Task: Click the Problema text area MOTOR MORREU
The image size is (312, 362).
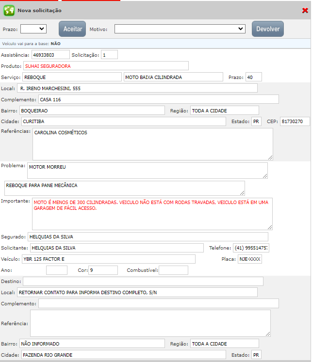Action: click(x=147, y=170)
